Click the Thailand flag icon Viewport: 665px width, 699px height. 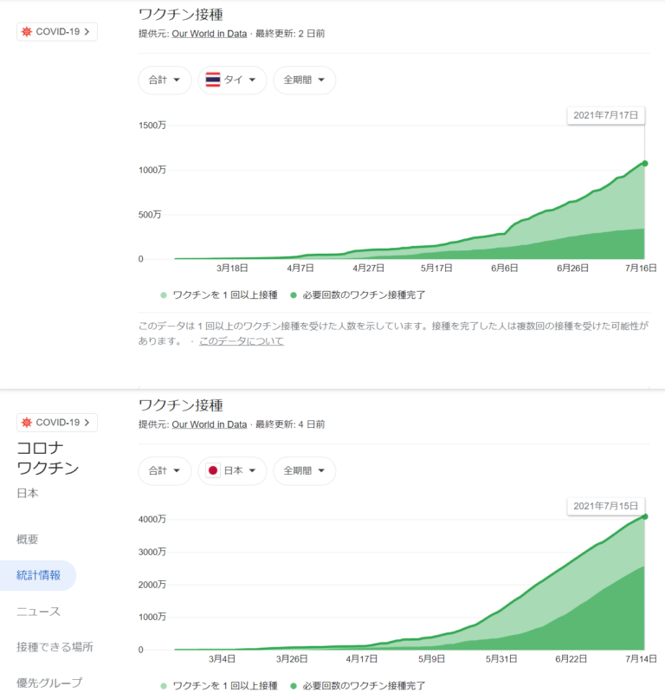[x=212, y=80]
